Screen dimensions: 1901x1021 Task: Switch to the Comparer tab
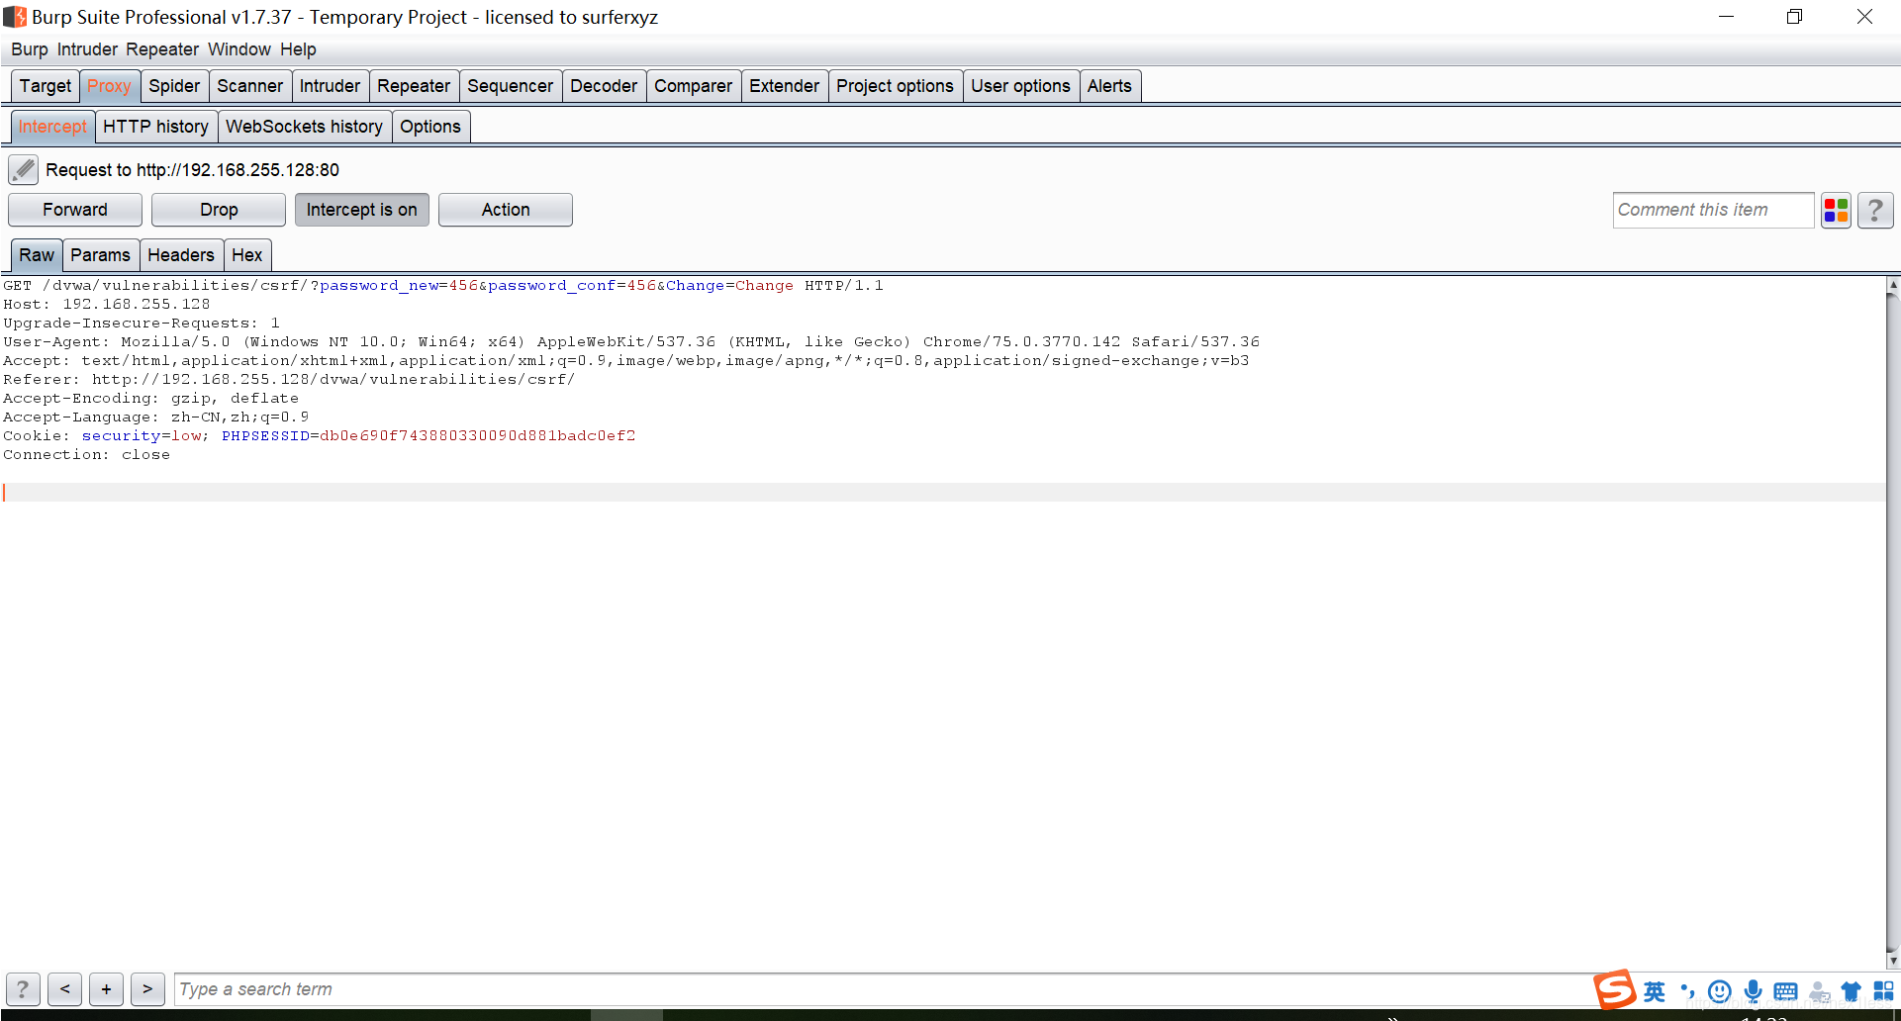point(693,86)
